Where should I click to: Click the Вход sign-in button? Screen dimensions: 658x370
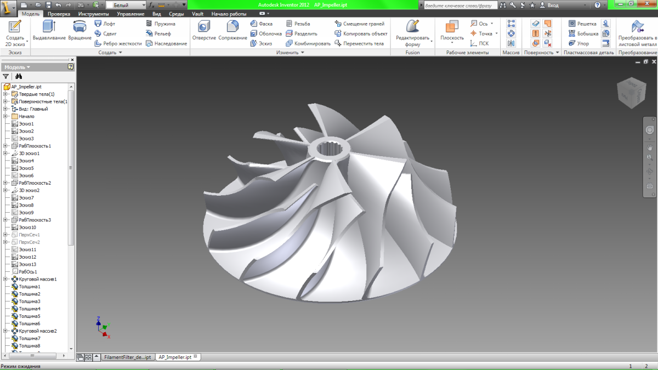553,5
